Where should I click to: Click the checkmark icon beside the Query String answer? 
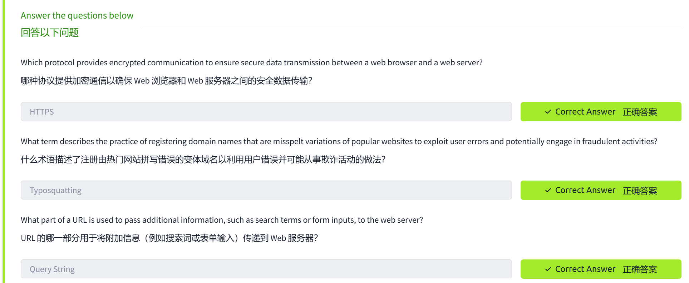[x=548, y=269]
